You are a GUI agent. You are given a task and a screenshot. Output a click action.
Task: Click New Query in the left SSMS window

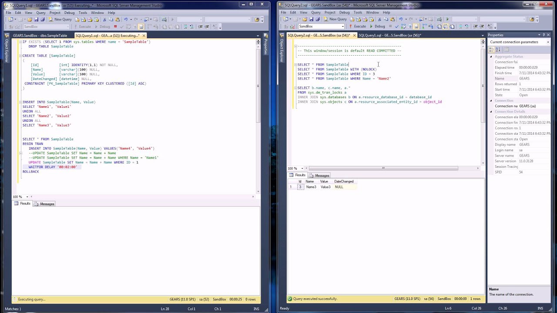pos(60,19)
